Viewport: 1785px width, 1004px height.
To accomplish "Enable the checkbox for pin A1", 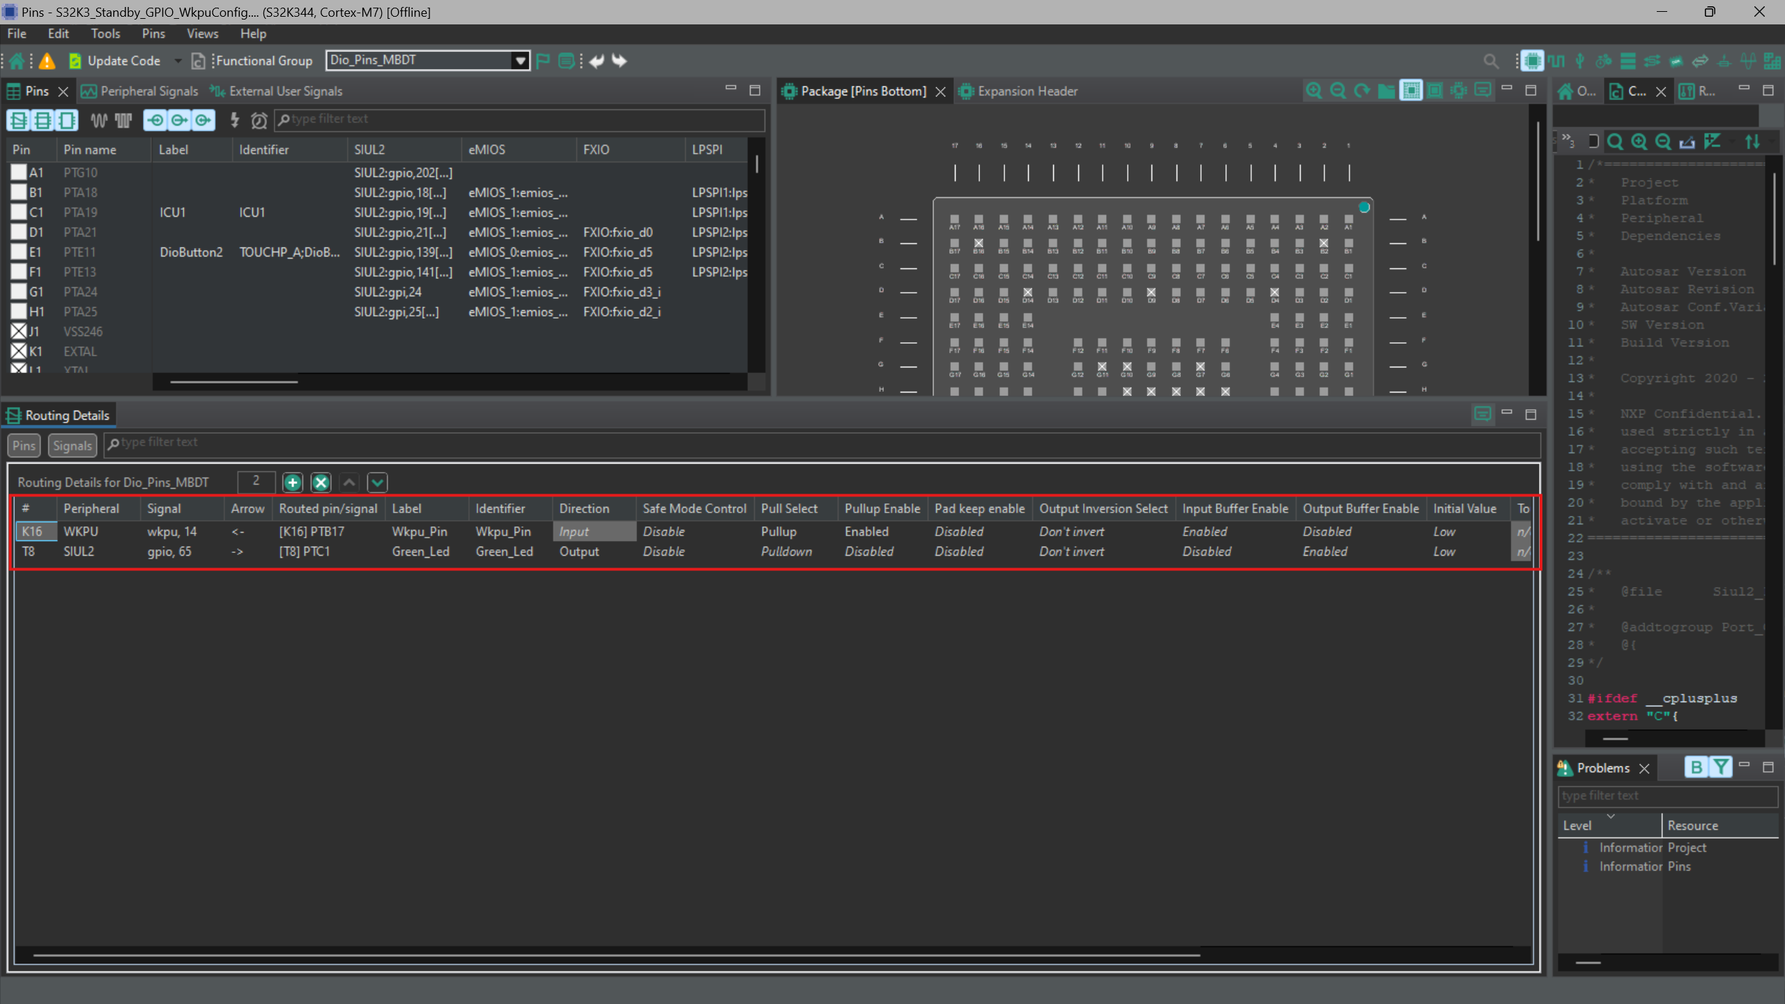I will (x=18, y=172).
